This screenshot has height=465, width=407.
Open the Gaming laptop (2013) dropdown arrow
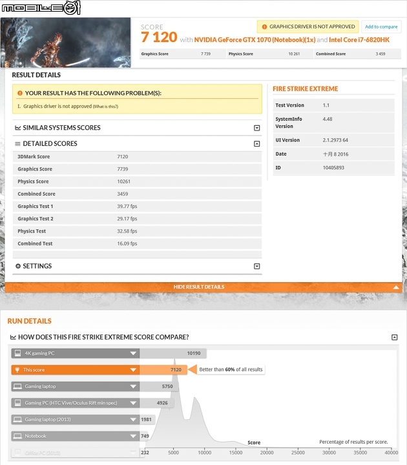(x=133, y=420)
